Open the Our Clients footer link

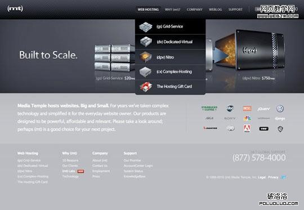[70, 166]
